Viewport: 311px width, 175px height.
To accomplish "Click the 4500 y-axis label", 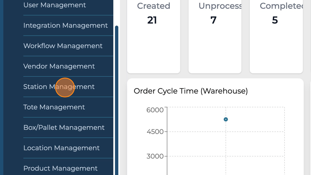I will [155, 131].
